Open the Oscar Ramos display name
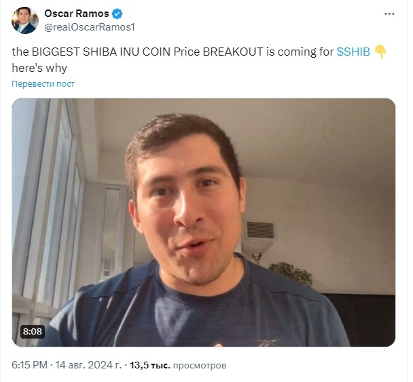Image resolution: width=413 pixels, height=382 pixels. click(x=76, y=14)
